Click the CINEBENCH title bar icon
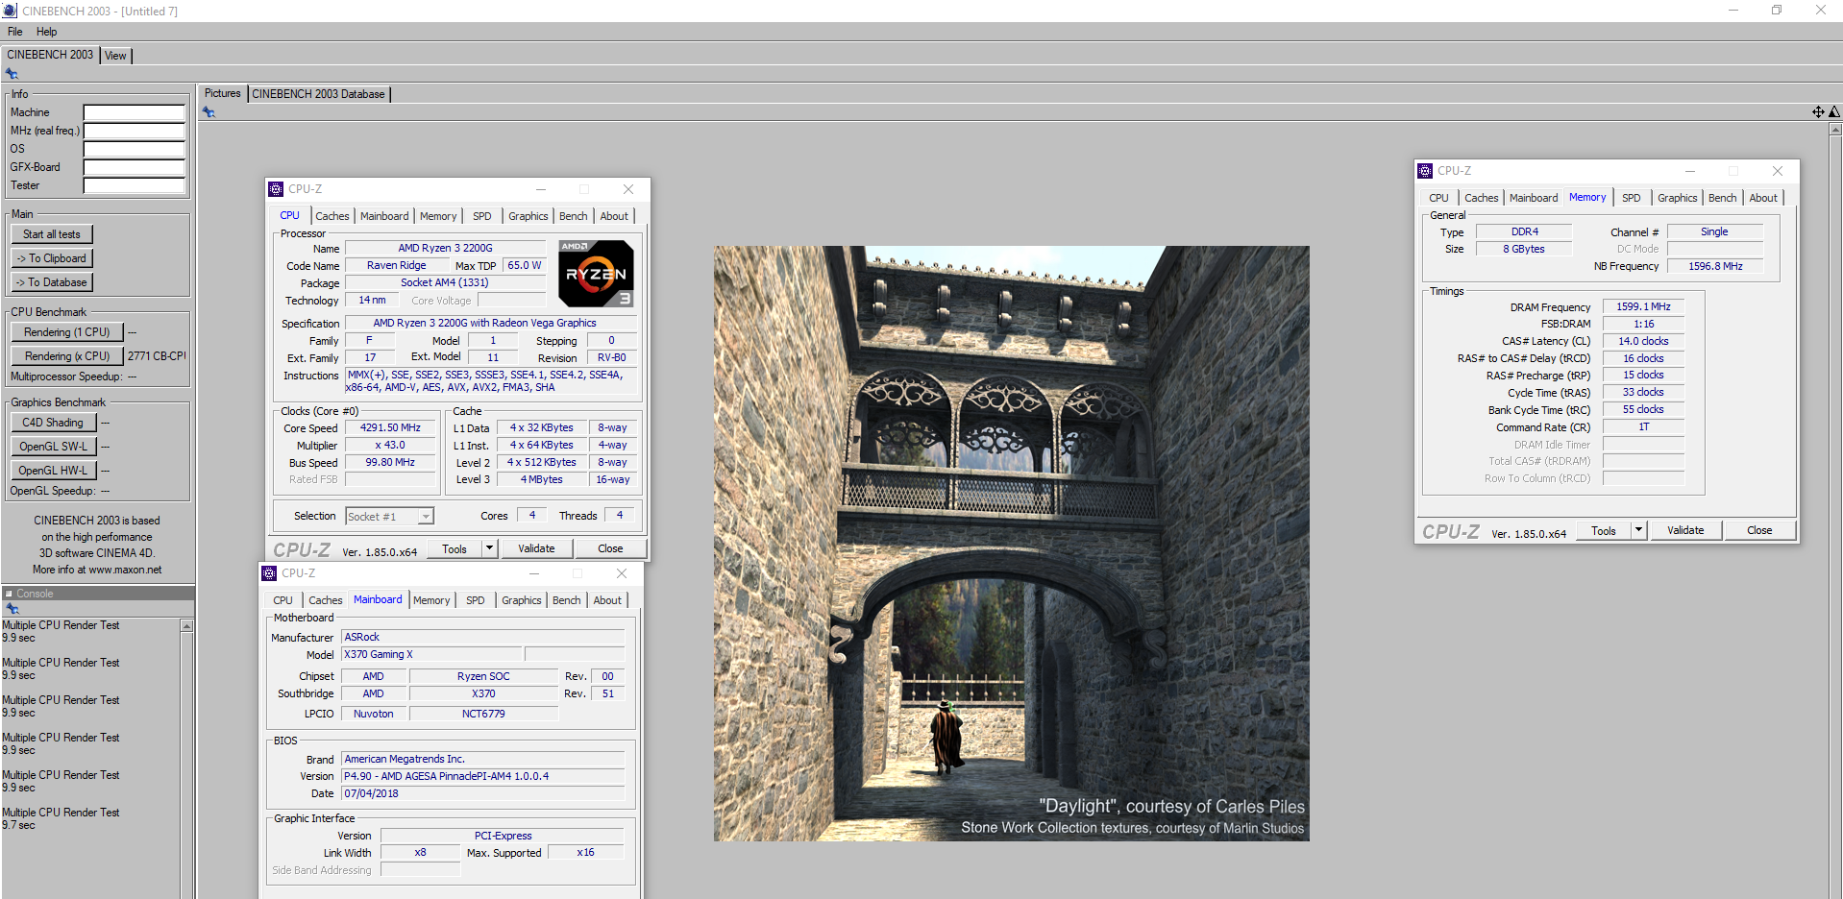This screenshot has width=1843, height=899. click(10, 11)
